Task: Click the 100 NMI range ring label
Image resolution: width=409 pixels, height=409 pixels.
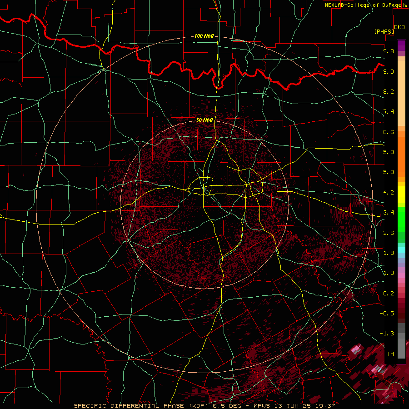Action: click(x=204, y=36)
